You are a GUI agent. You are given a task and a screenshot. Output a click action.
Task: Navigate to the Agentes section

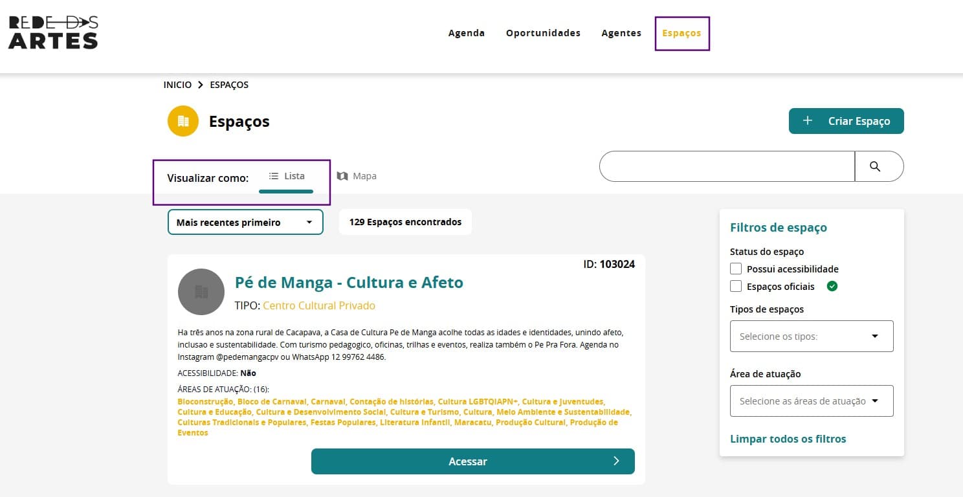click(x=621, y=33)
